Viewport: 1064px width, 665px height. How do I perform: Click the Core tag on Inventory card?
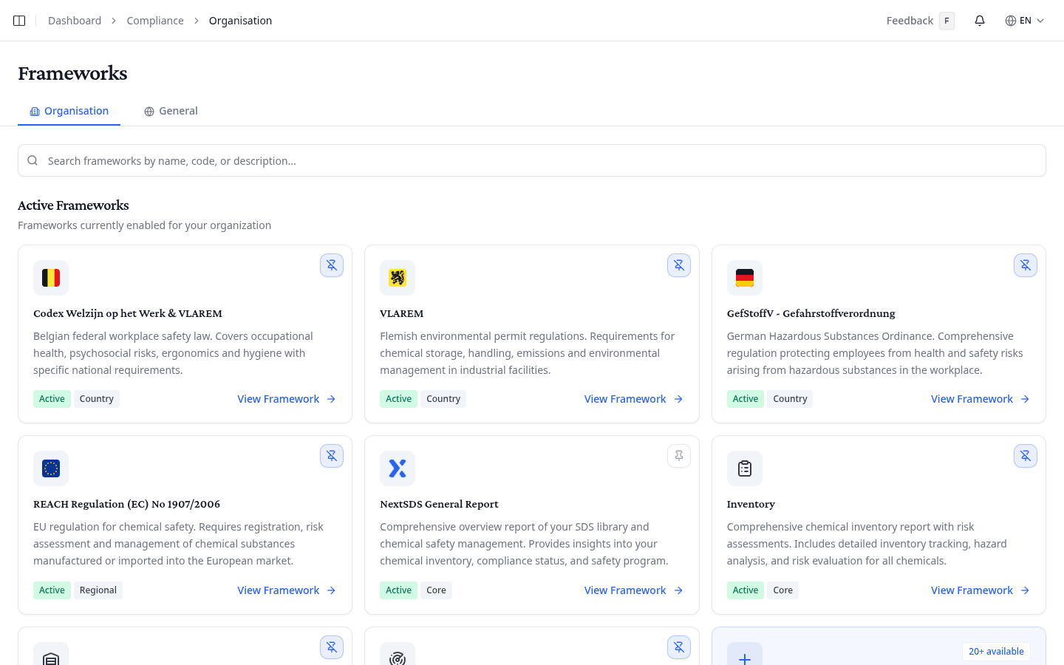(783, 590)
